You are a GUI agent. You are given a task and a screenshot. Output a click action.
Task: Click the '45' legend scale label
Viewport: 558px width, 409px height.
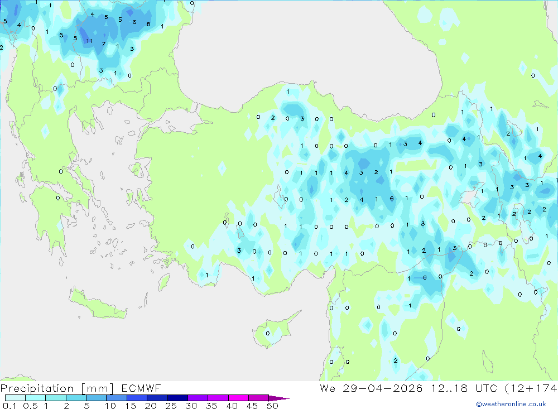coord(252,406)
